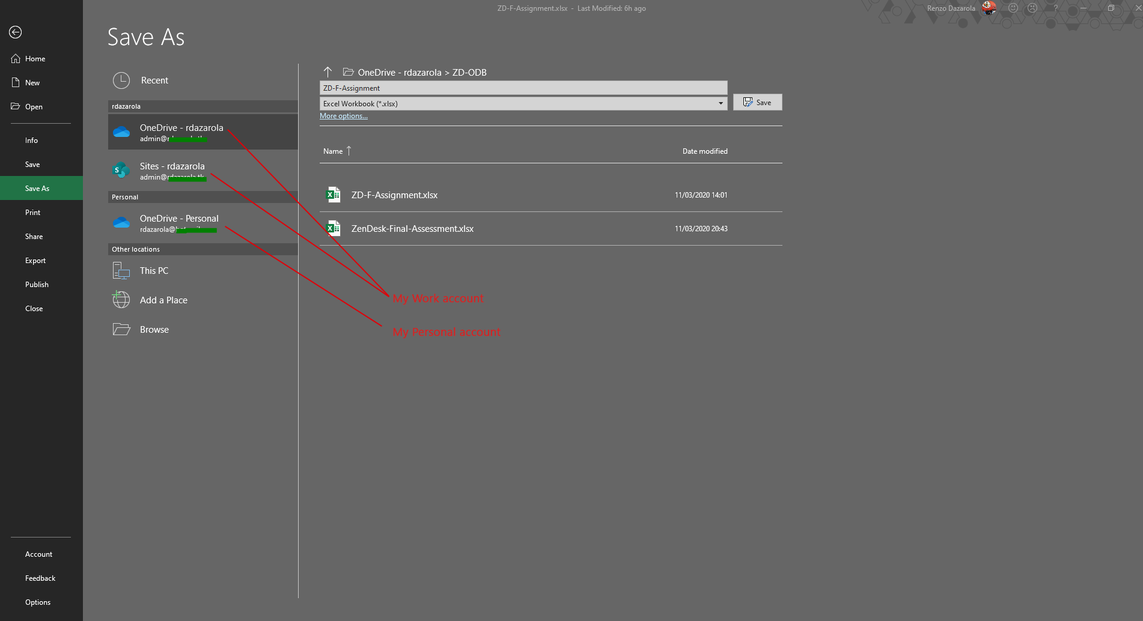Click the folder icon in breadcrumb path
Screen dimensions: 1143x621
pyautogui.click(x=348, y=71)
